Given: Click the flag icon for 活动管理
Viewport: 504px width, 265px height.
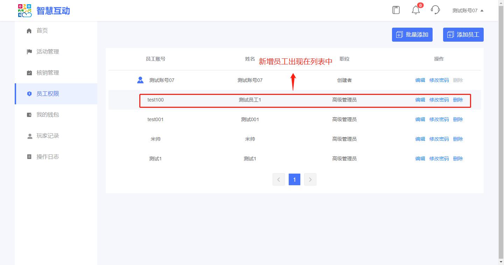Looking at the screenshot, I should point(29,52).
